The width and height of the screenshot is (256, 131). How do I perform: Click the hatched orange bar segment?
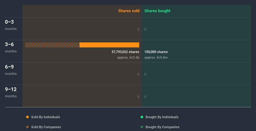tap(52, 45)
